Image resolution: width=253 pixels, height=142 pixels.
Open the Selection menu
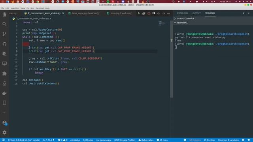pyautogui.click(x=15, y=8)
